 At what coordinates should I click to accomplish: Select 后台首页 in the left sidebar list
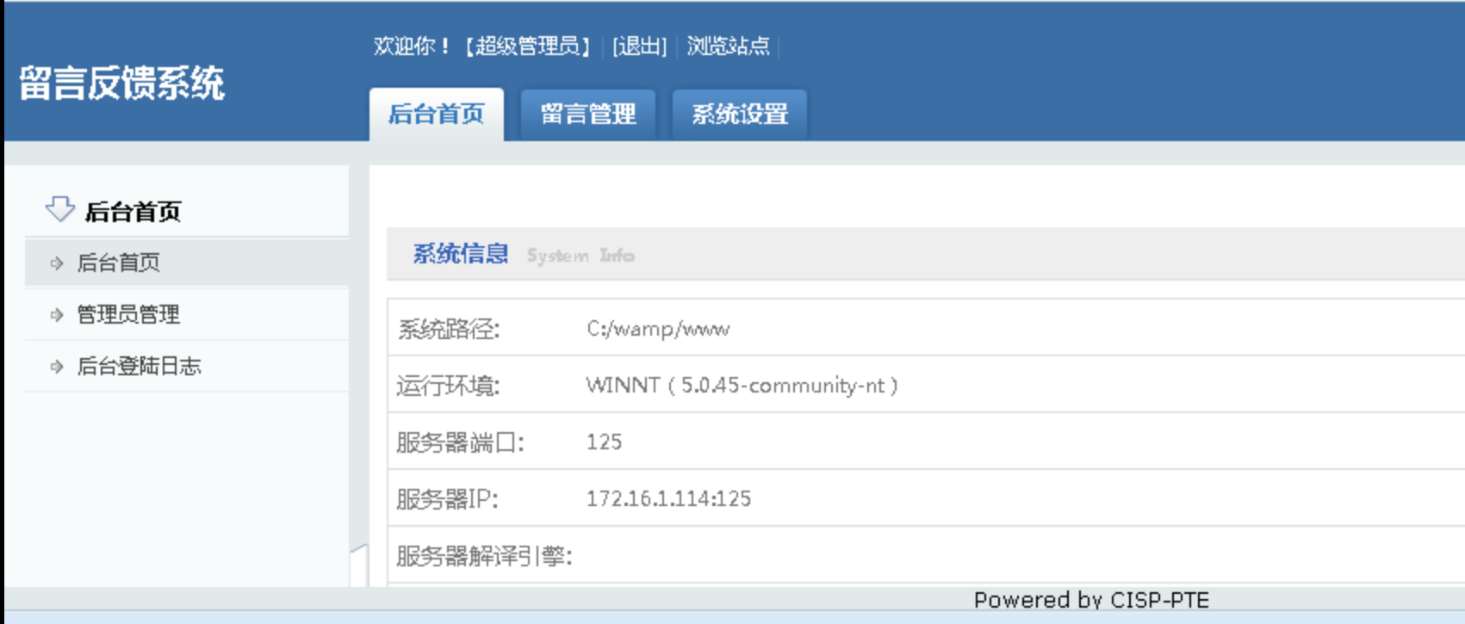click(x=119, y=263)
